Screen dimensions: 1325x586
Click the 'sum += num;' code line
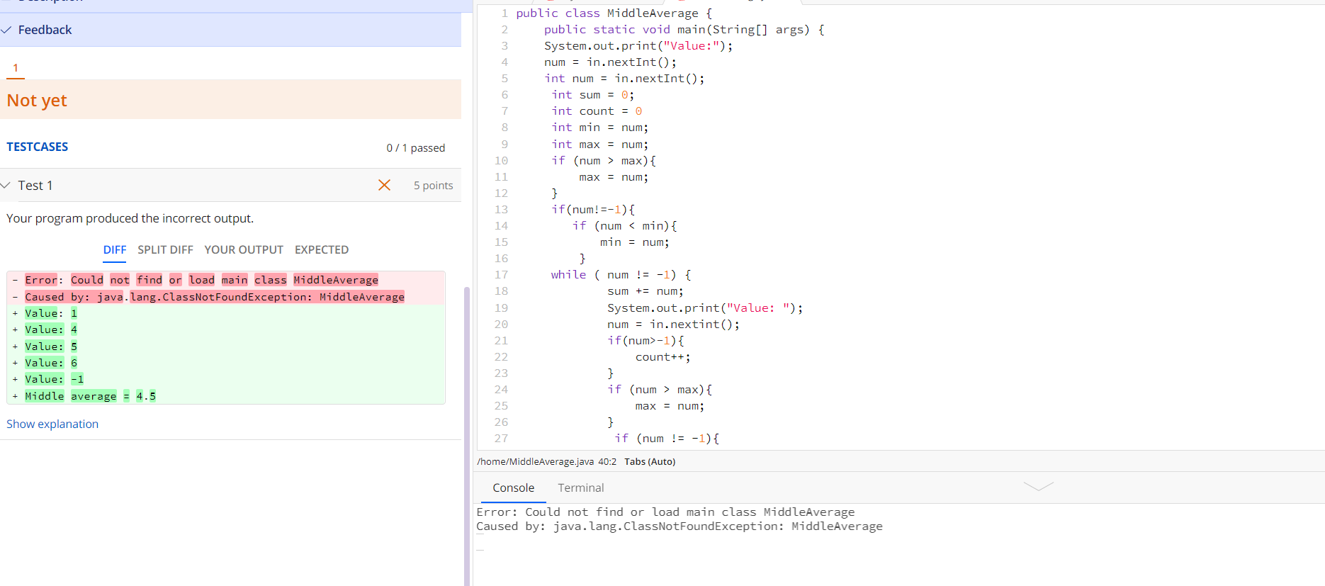coord(645,291)
